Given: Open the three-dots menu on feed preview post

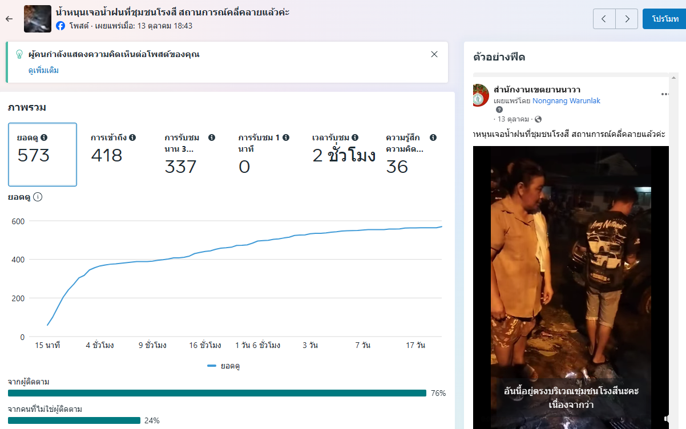Looking at the screenshot, I should 664,94.
